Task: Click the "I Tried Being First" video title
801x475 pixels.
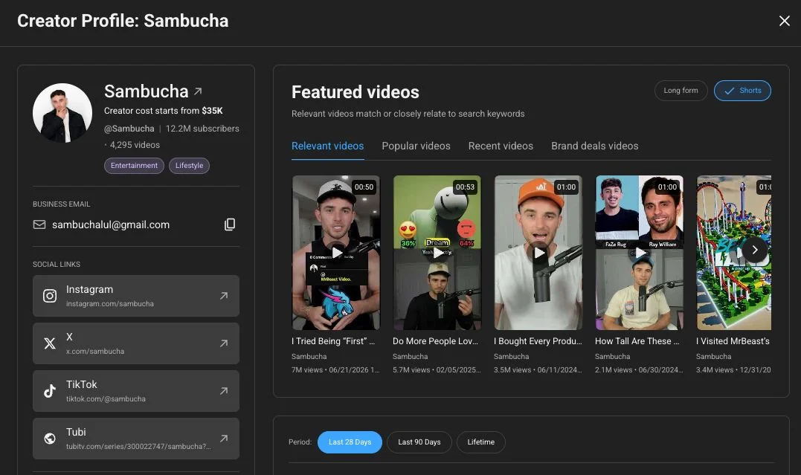Action: point(333,341)
